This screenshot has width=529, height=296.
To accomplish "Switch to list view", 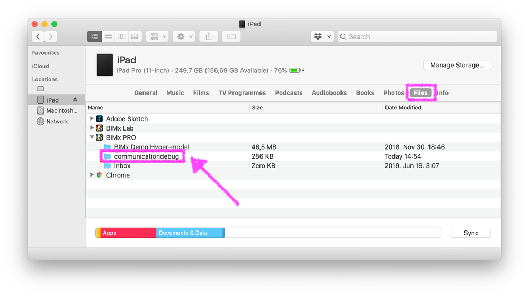I will 108,36.
